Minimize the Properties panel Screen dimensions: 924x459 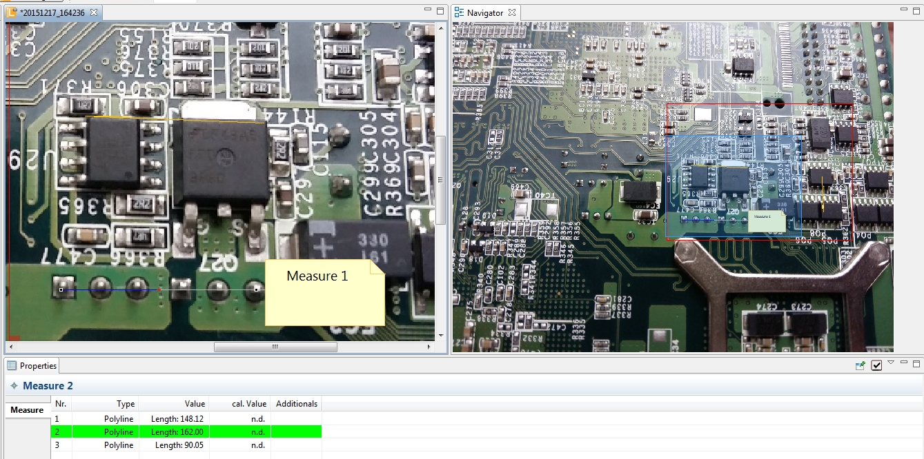(904, 363)
